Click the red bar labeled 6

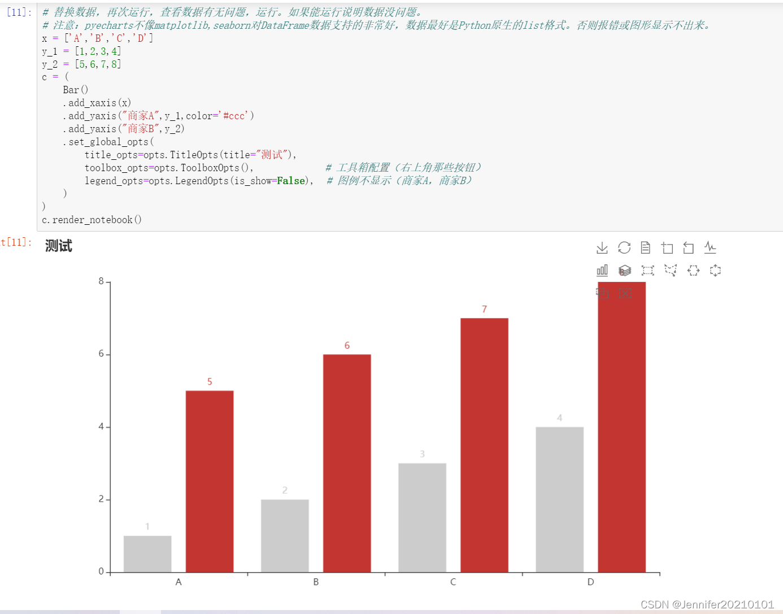[347, 463]
